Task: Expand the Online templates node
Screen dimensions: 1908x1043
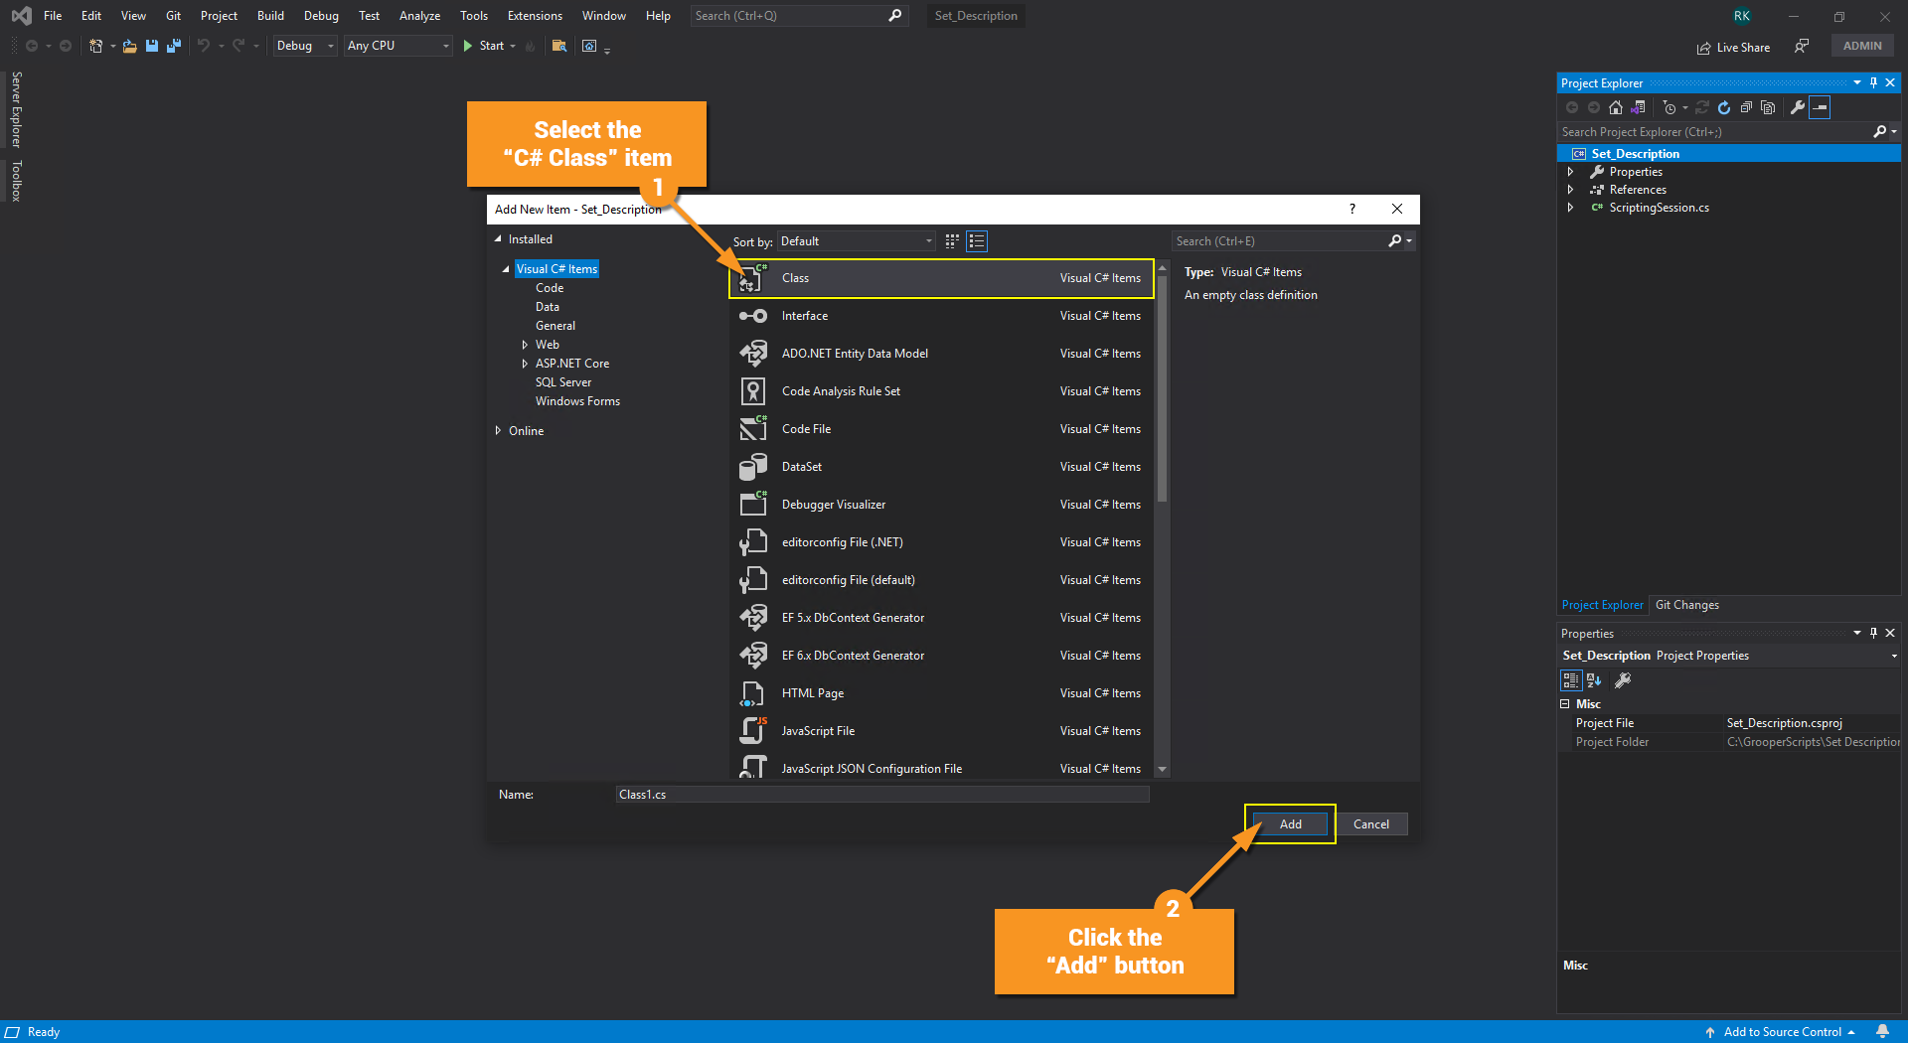Action: pos(498,431)
